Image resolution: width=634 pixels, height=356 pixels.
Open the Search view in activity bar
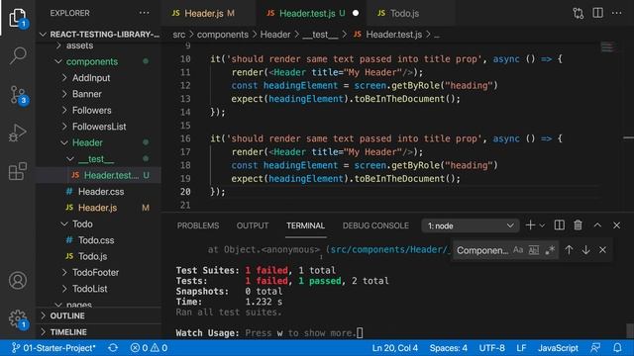[x=18, y=55]
